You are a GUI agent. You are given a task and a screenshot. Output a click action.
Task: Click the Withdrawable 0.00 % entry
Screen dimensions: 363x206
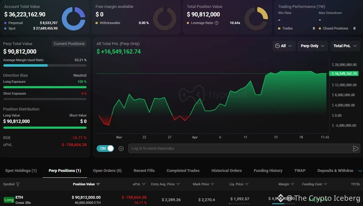tap(122, 23)
